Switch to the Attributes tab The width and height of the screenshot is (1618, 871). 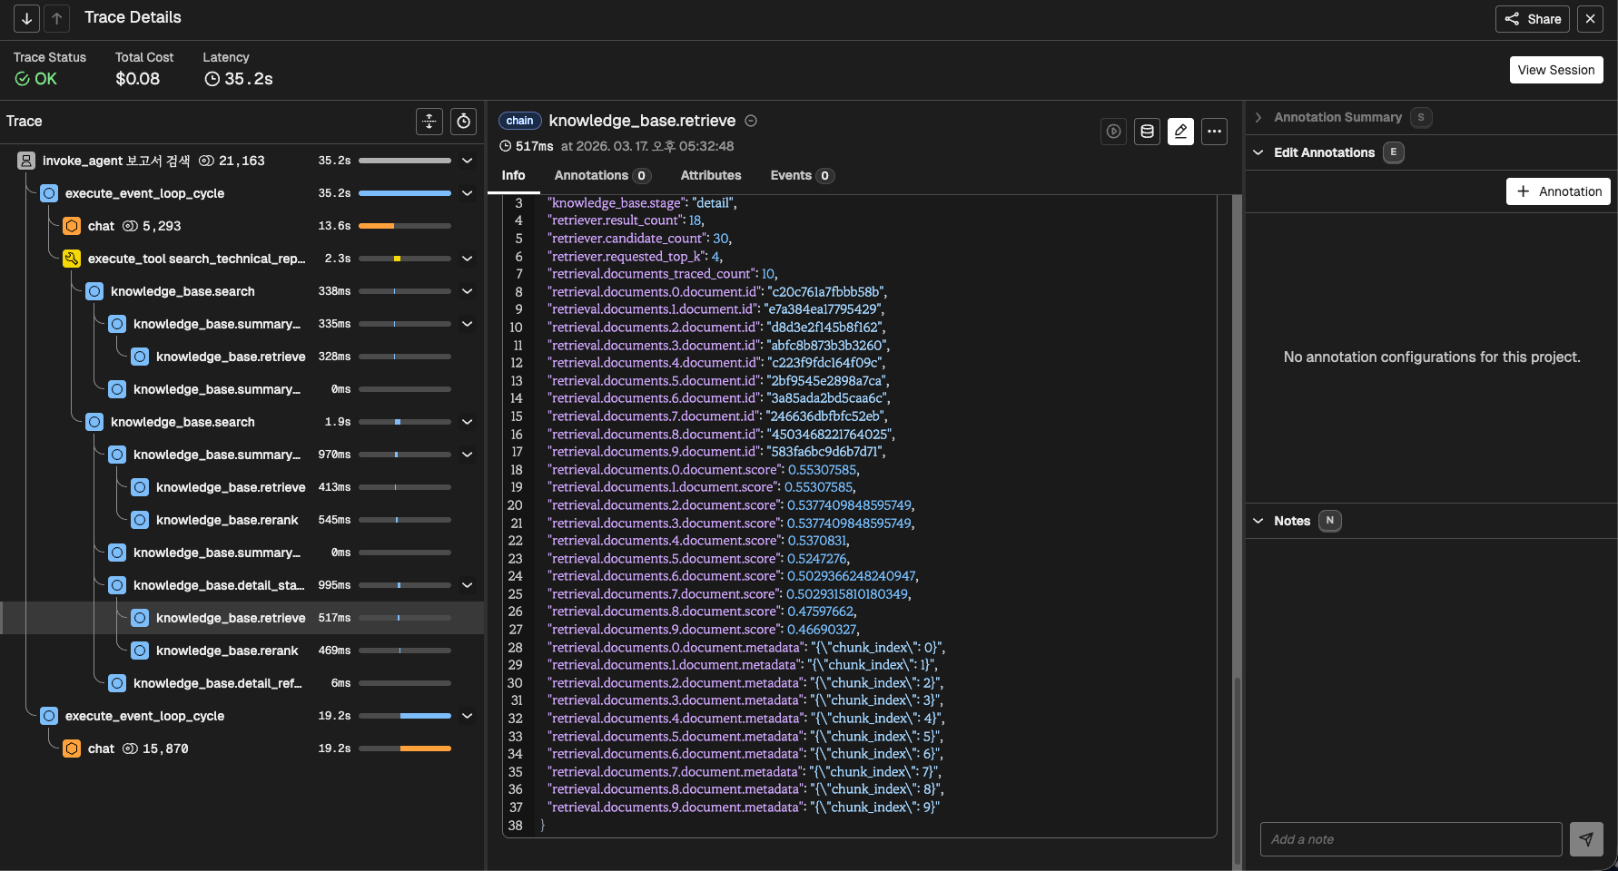[711, 175]
